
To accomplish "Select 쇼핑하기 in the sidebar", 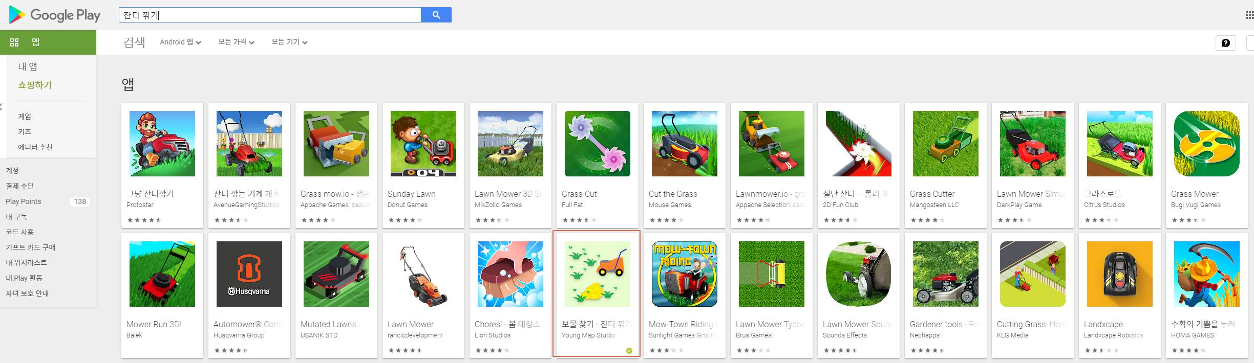I will [x=35, y=85].
